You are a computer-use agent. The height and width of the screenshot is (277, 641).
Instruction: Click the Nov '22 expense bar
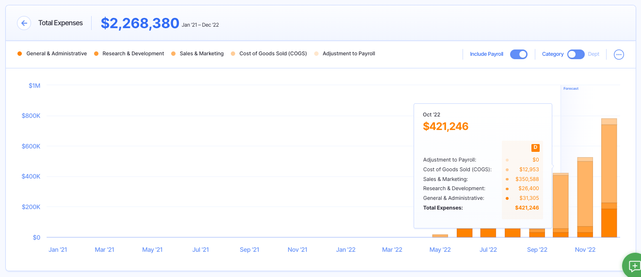coord(585,199)
